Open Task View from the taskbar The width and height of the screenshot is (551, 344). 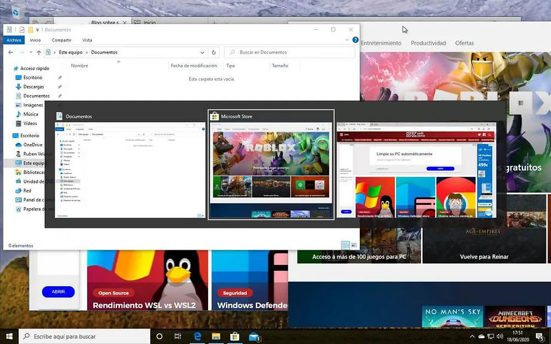click(x=178, y=336)
